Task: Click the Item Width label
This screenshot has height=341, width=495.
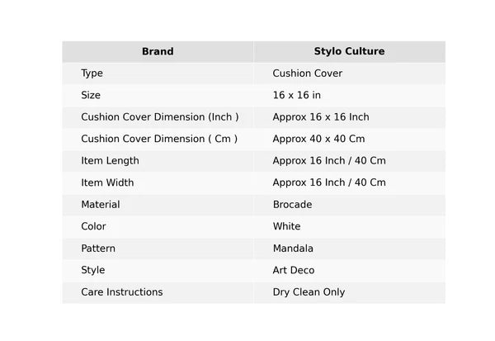Action: click(x=107, y=182)
